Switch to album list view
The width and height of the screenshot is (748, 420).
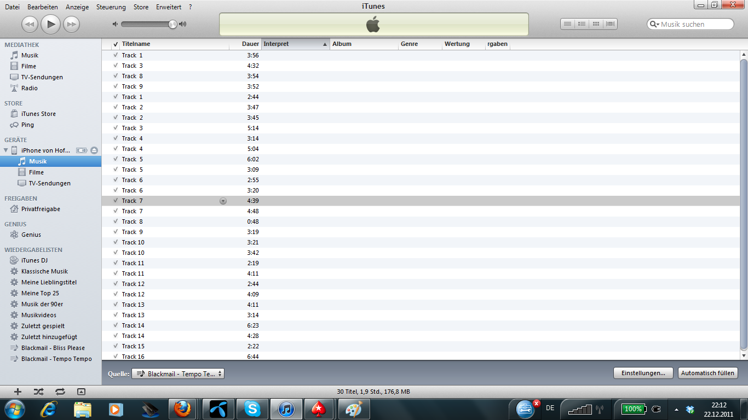[582, 24]
